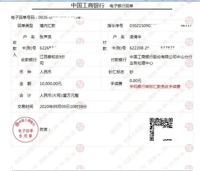Click the 卡(账)号 label in payee section

point(29,48)
